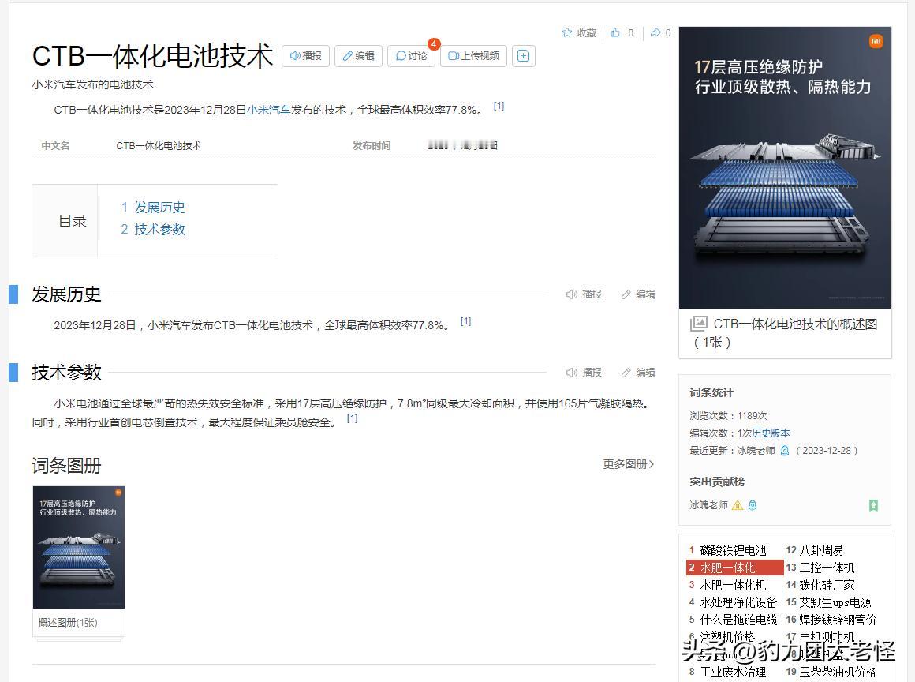The image size is (915, 682).
Task: Click reference [1] after the summary sentence
Action: click(499, 106)
